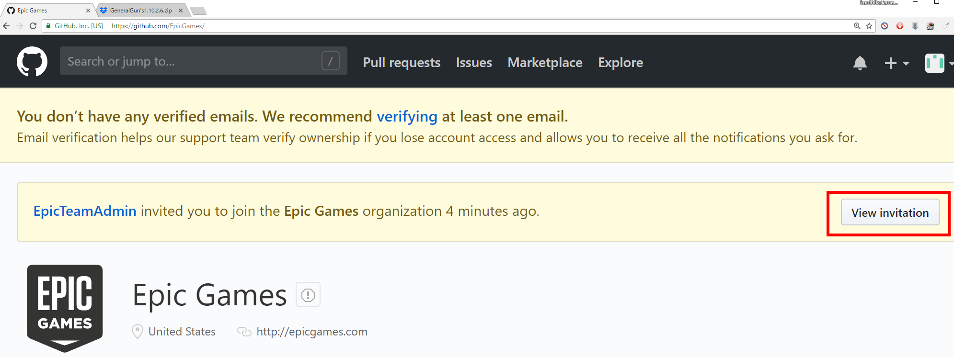
Task: Click the View invitation button
Action: (890, 212)
